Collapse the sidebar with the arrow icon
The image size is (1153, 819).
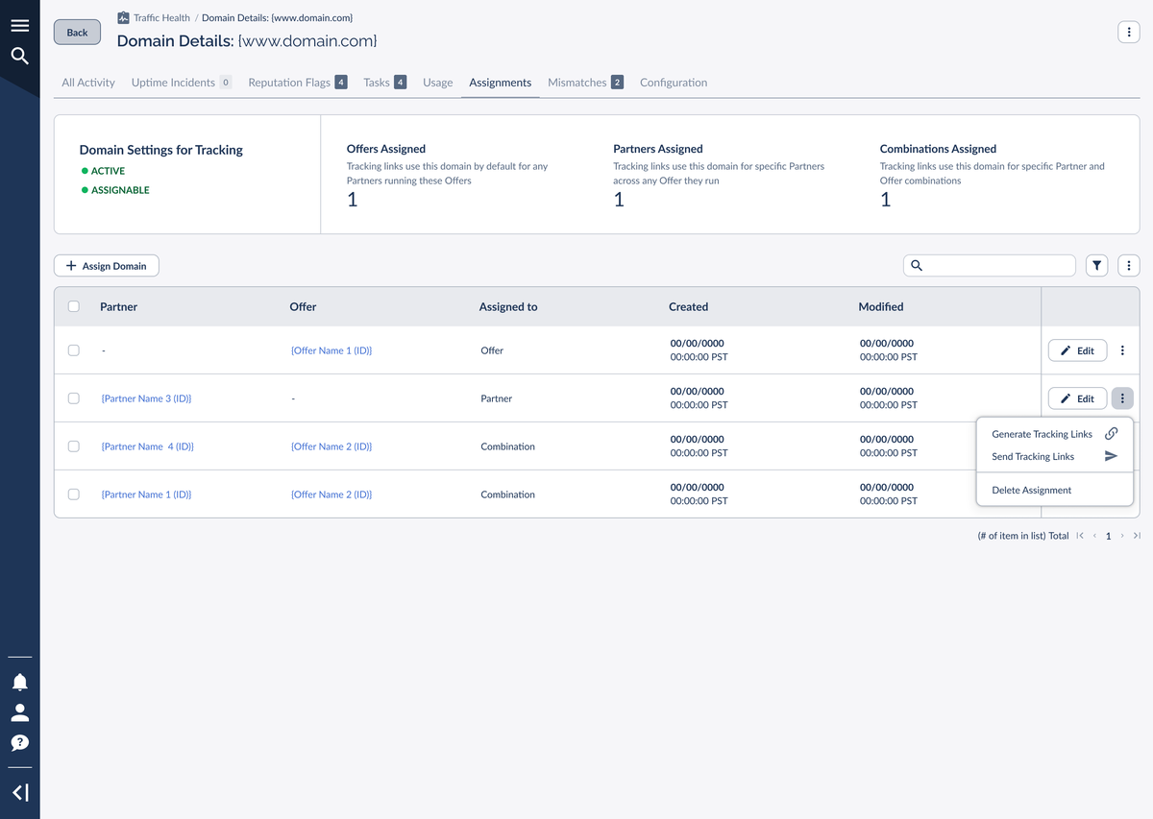pyautogui.click(x=19, y=792)
